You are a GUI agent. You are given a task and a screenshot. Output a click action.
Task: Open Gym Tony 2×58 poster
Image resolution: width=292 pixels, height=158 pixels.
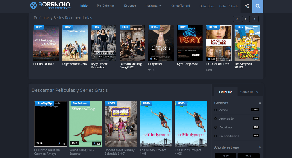(190, 43)
